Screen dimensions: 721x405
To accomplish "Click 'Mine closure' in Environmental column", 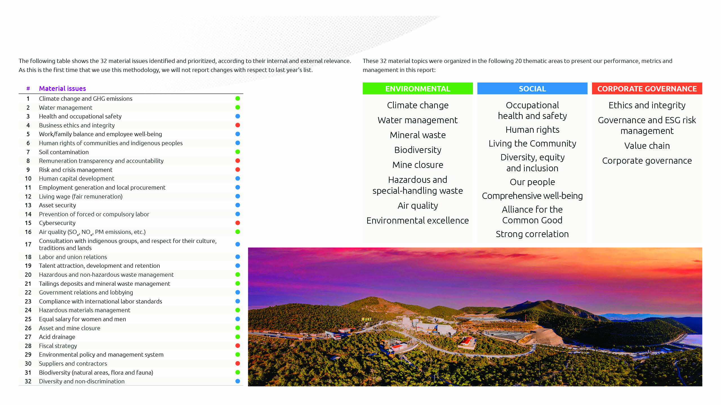I will (418, 165).
